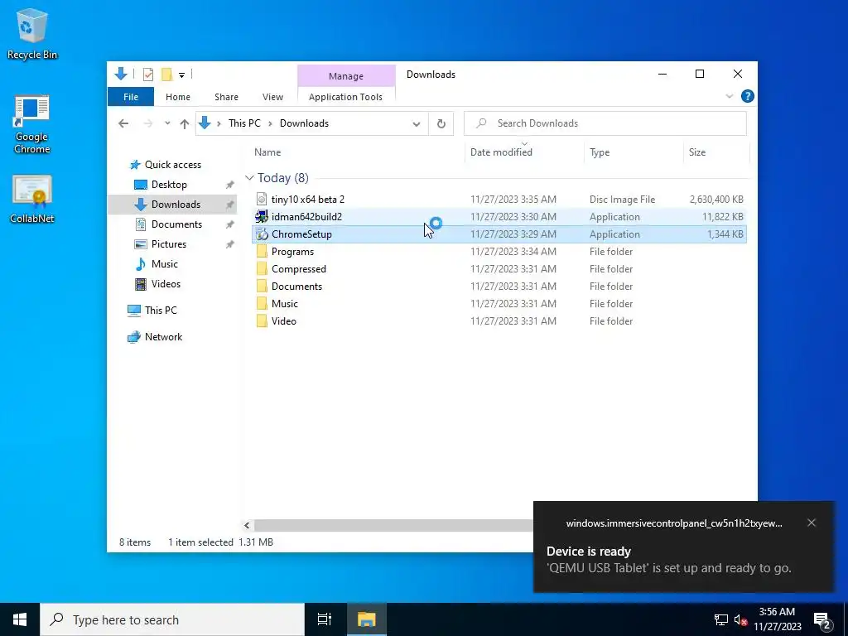848x636 pixels.
Task: Refresh the Downloads folder view
Action: point(441,124)
